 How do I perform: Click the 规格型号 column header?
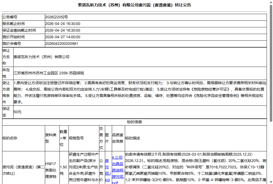84,138
